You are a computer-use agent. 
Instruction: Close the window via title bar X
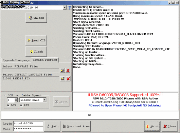point(177,3)
